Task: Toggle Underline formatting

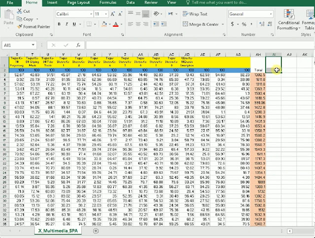Action: pos(74,24)
